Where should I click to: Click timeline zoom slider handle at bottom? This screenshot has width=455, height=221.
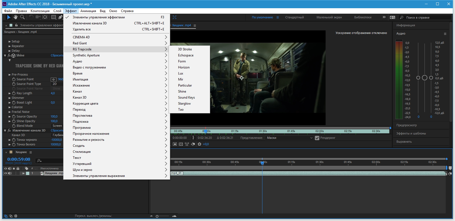(157, 216)
